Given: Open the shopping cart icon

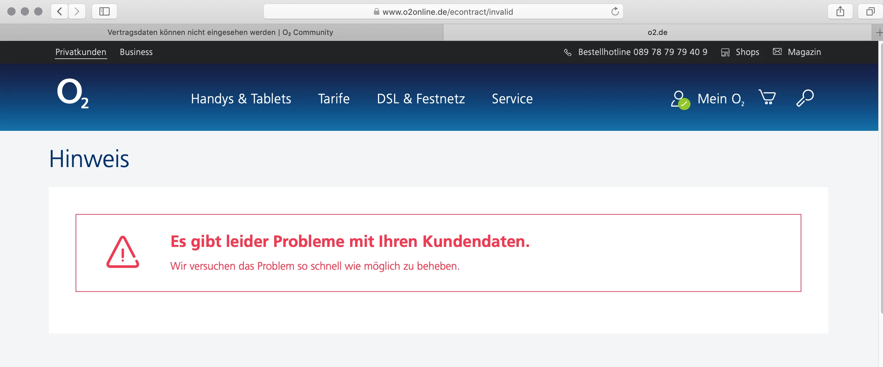Looking at the screenshot, I should pyautogui.click(x=767, y=98).
